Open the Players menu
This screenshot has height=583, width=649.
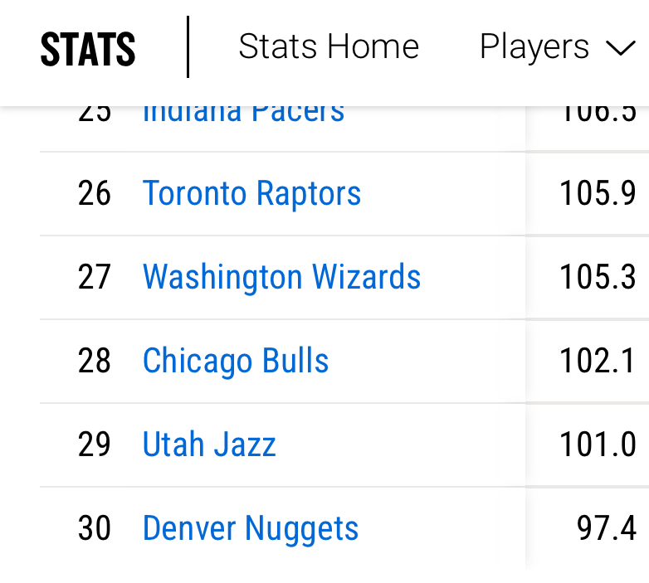(534, 47)
